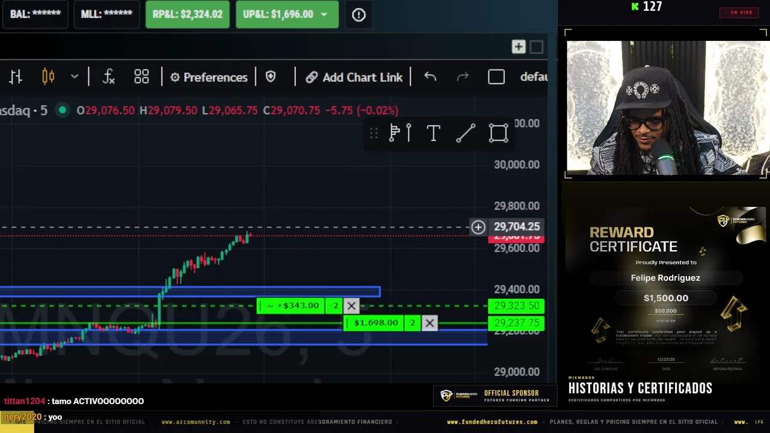The image size is (770, 433).
Task: Click the 2 quantity on position line
Action: (413, 324)
